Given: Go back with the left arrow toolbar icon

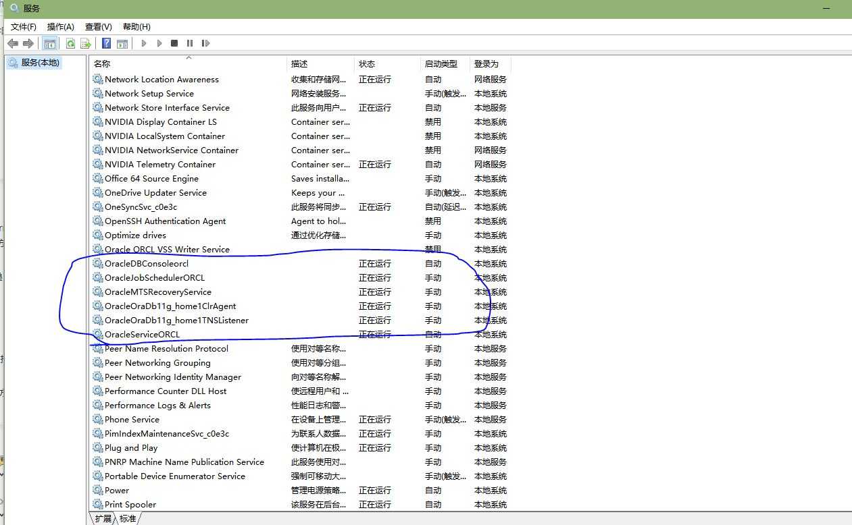Looking at the screenshot, I should coord(13,43).
